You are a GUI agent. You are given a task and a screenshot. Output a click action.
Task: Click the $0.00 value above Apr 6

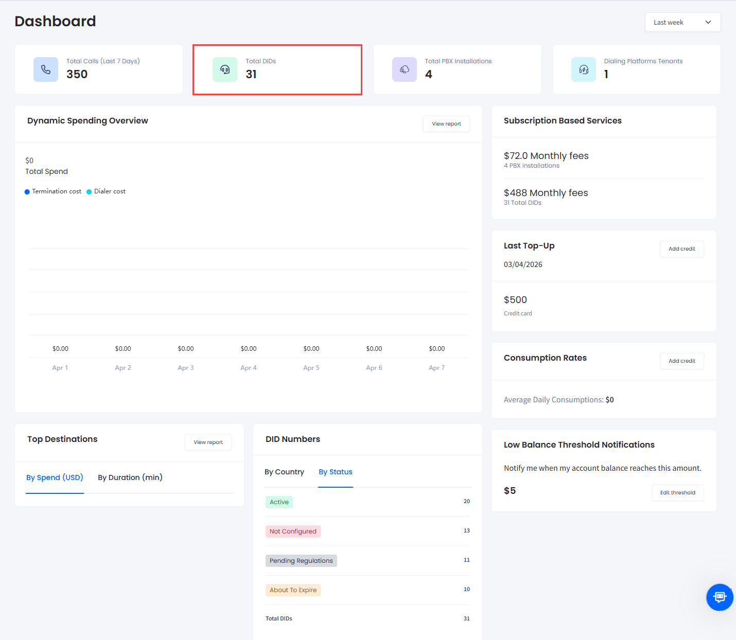[x=374, y=349]
